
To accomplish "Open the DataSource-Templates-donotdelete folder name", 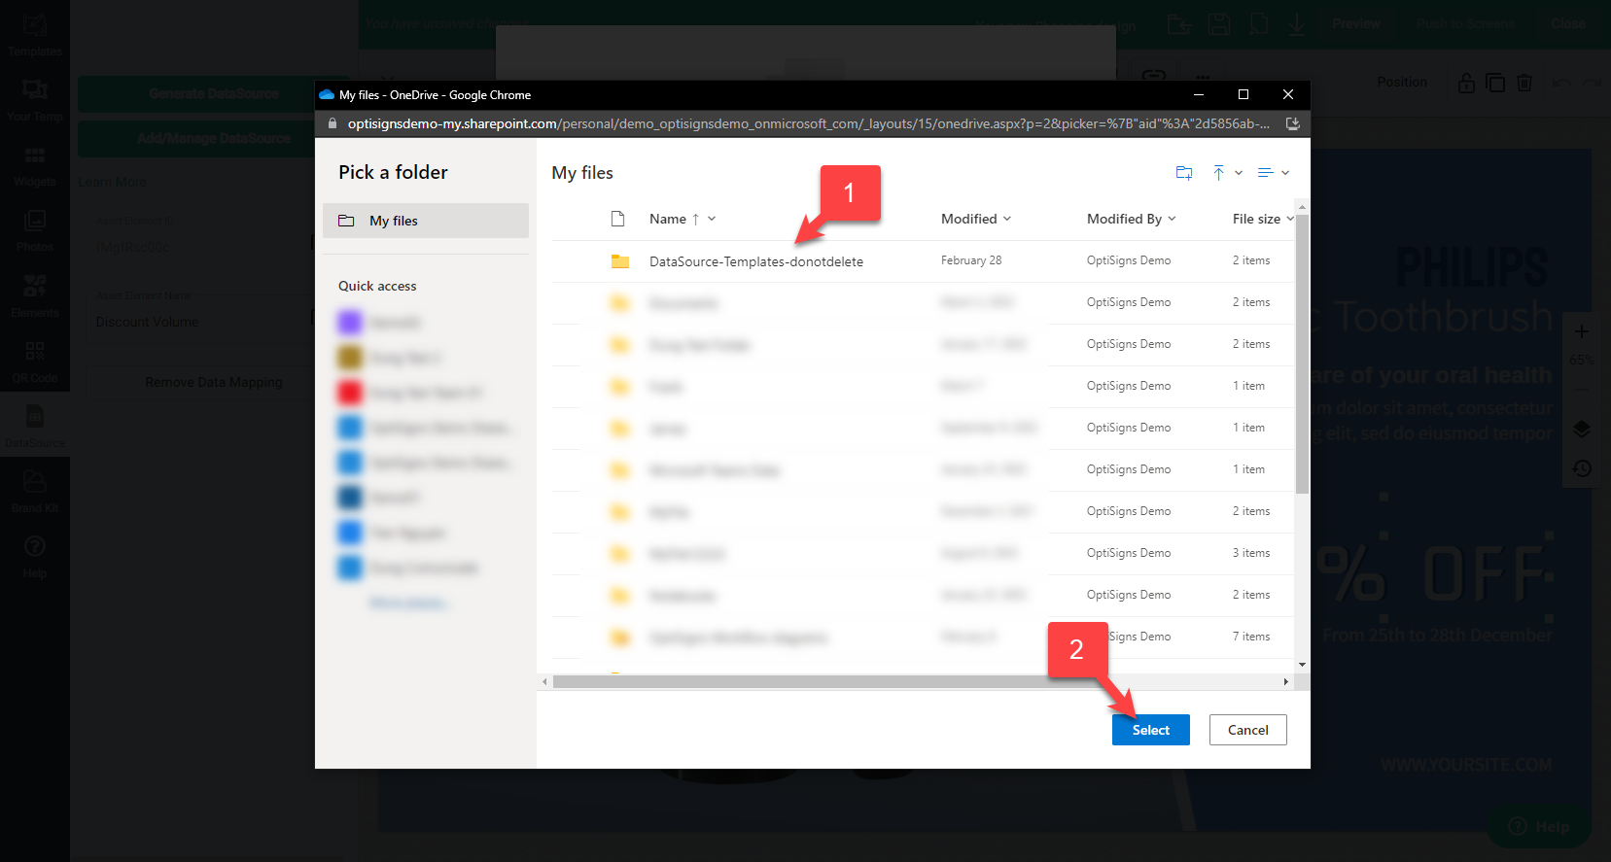I will (x=755, y=261).
